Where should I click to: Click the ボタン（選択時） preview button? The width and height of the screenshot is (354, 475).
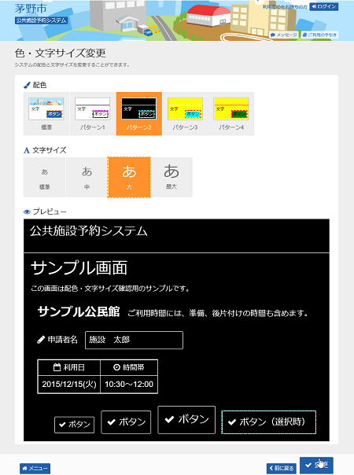coord(268,422)
